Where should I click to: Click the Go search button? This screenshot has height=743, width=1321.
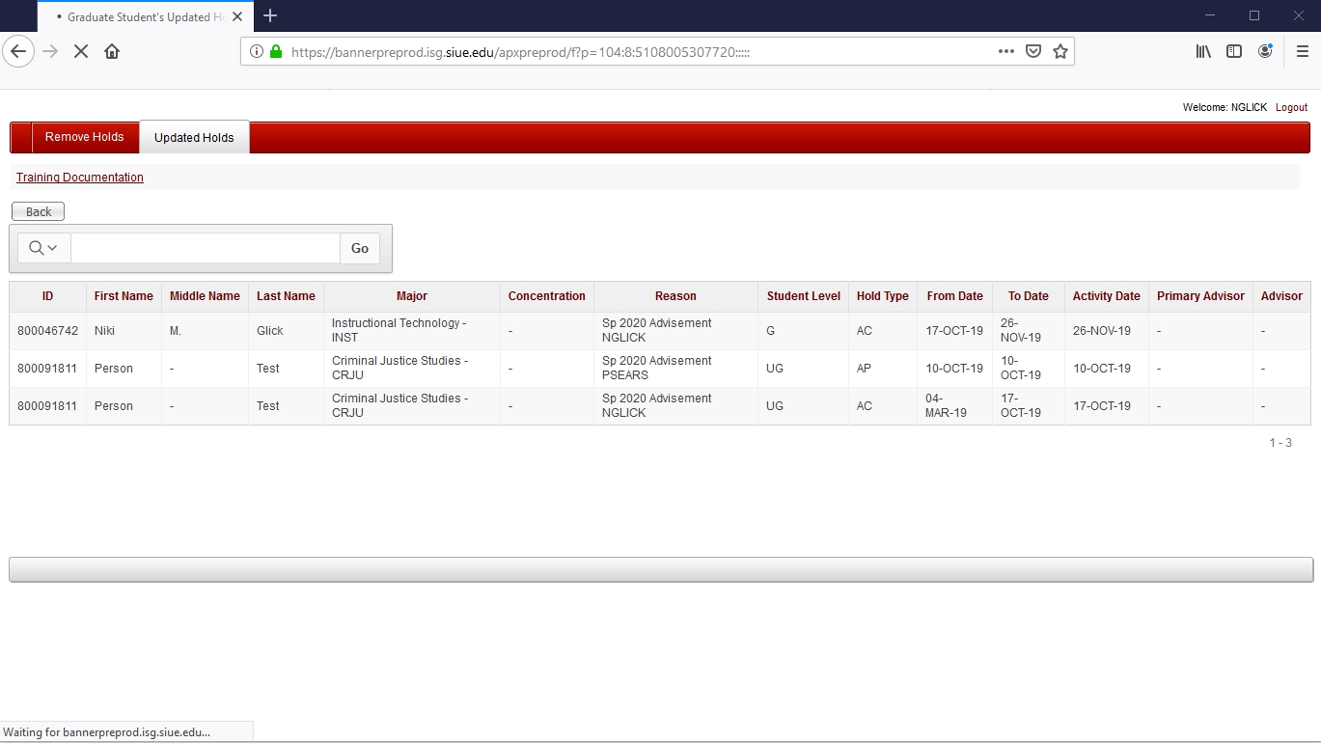(x=360, y=248)
